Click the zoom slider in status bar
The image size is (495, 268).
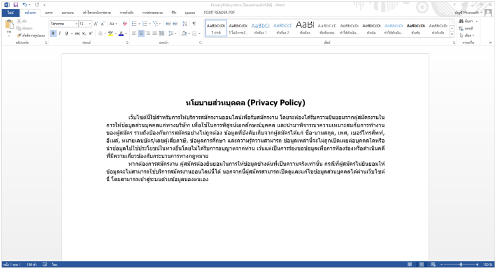459,265
